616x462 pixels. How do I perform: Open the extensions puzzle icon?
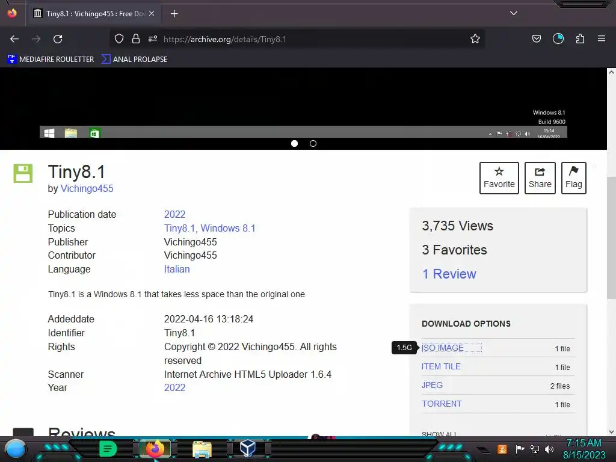(x=580, y=38)
